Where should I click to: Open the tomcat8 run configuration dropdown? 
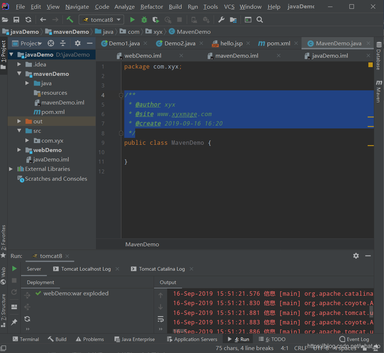101,20
